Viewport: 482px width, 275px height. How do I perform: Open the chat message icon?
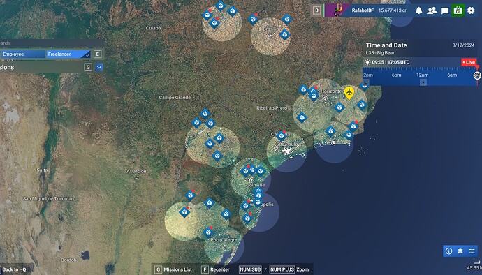click(445, 10)
